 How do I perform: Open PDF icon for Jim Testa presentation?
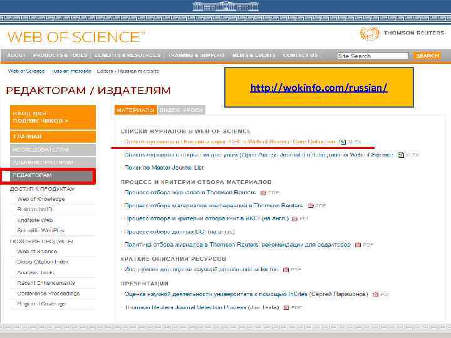click(x=286, y=307)
